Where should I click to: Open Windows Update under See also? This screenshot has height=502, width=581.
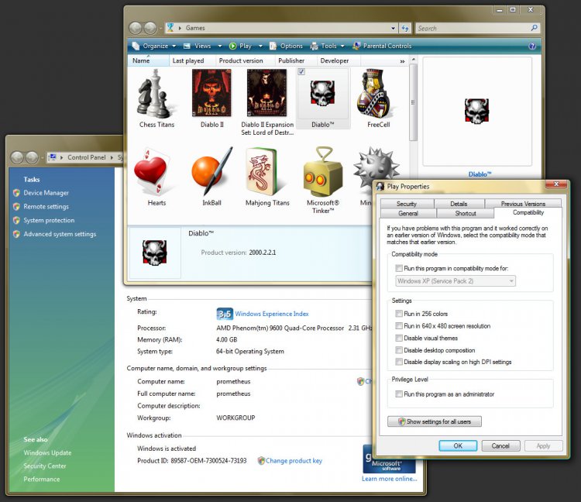pos(47,452)
